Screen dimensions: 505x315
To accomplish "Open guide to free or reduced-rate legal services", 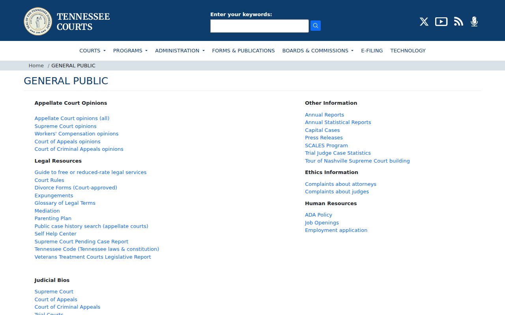I will point(90,172).
